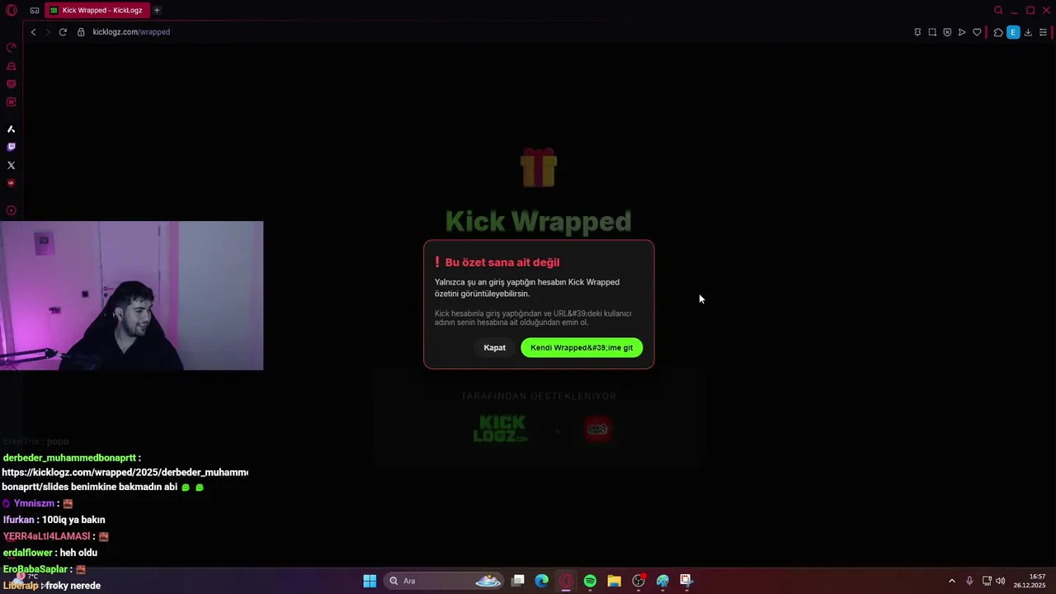1056x594 pixels.
Task: Click the EroBabaSaplar chat username
Action: click(35, 569)
